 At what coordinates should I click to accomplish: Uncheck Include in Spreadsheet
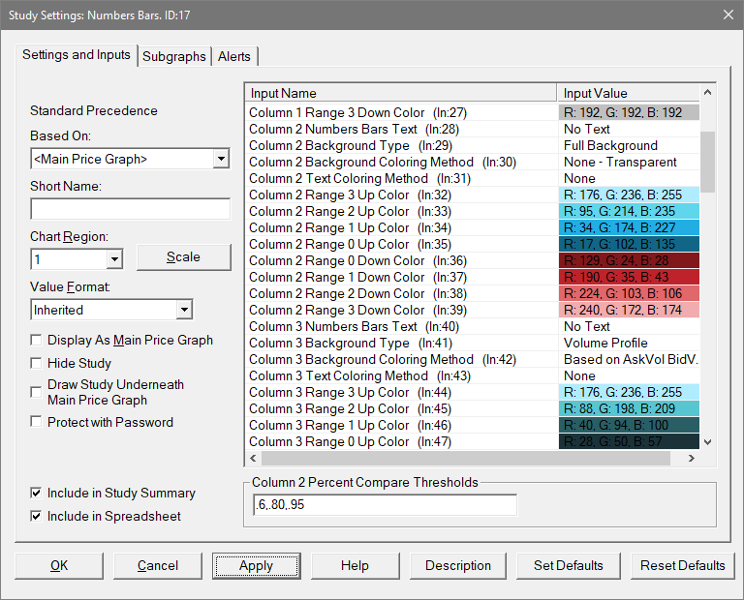coord(37,517)
